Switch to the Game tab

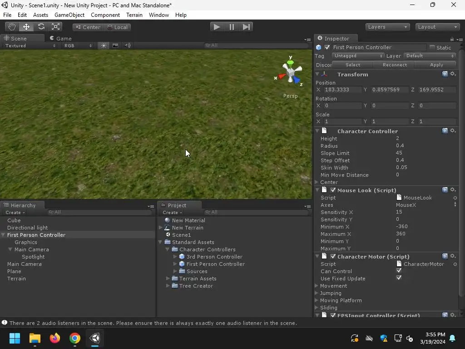(61, 38)
